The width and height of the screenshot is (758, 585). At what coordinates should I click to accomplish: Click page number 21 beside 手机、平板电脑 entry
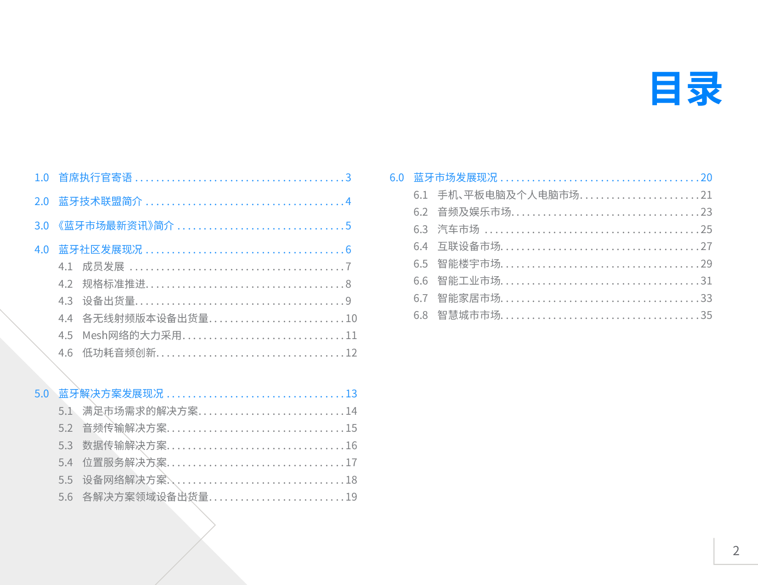[707, 195]
